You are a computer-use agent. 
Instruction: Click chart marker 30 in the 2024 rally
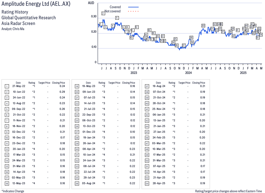click(x=203, y=26)
